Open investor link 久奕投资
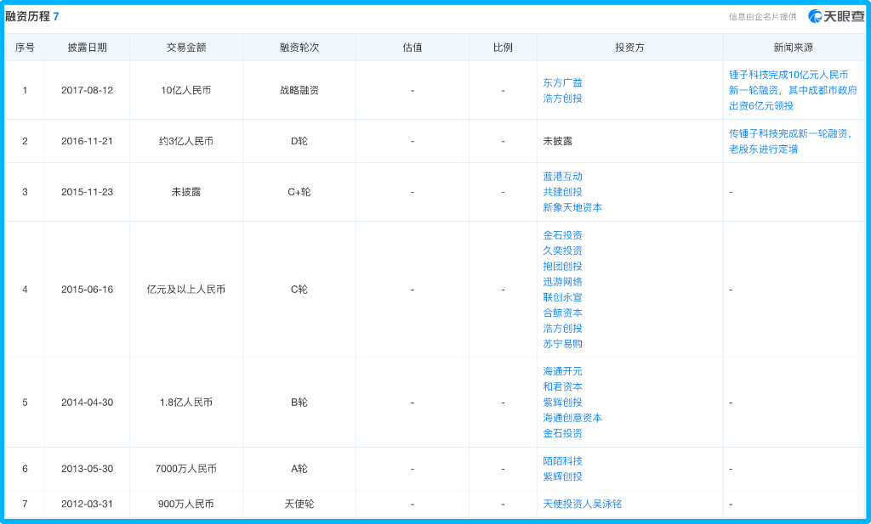The image size is (871, 524). (562, 251)
